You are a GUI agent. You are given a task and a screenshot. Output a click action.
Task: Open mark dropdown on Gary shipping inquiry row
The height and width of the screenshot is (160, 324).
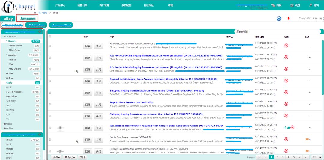pyautogui.click(x=310, y=116)
